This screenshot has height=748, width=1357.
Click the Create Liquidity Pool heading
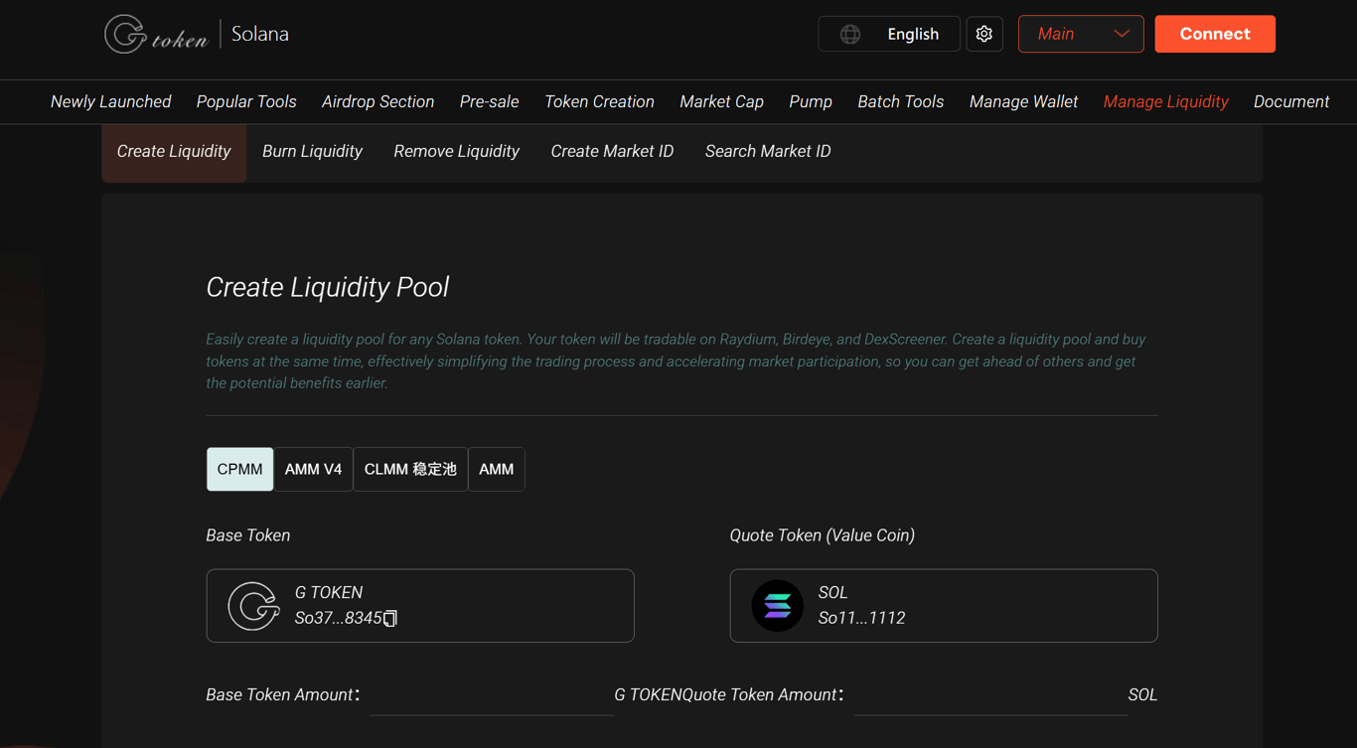click(x=327, y=287)
